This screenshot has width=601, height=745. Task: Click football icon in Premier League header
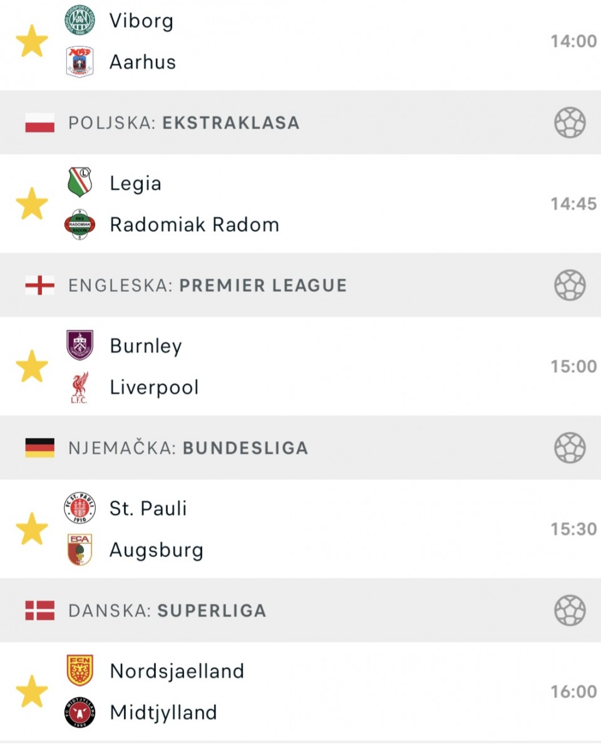click(x=570, y=285)
